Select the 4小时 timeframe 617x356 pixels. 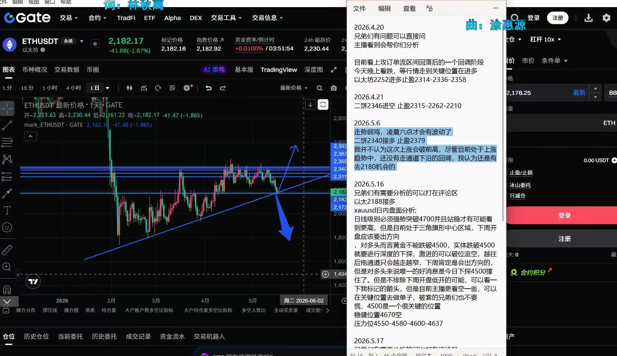click(73, 88)
